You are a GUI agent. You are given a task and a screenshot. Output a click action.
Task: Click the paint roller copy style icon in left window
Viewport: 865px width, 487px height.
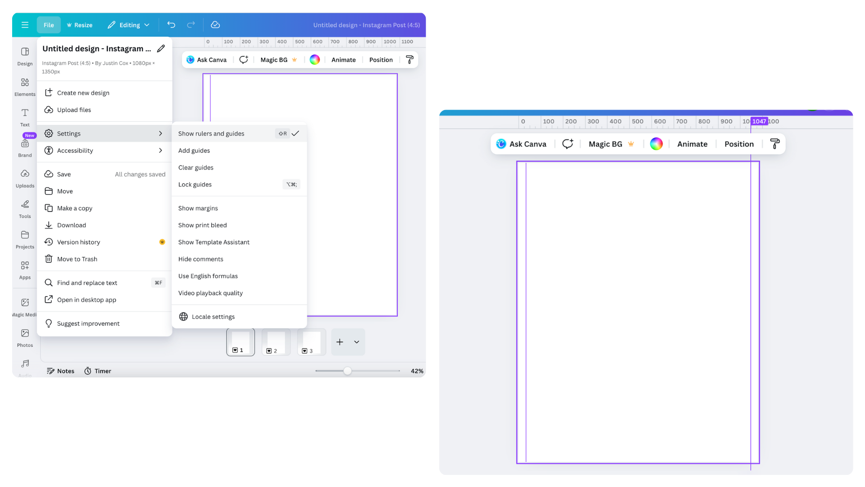(x=410, y=60)
